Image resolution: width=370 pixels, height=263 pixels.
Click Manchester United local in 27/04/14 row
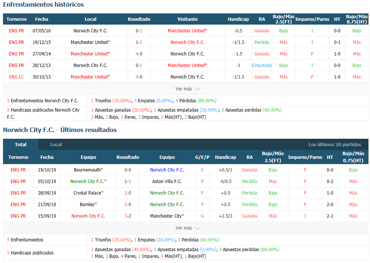[90, 54]
